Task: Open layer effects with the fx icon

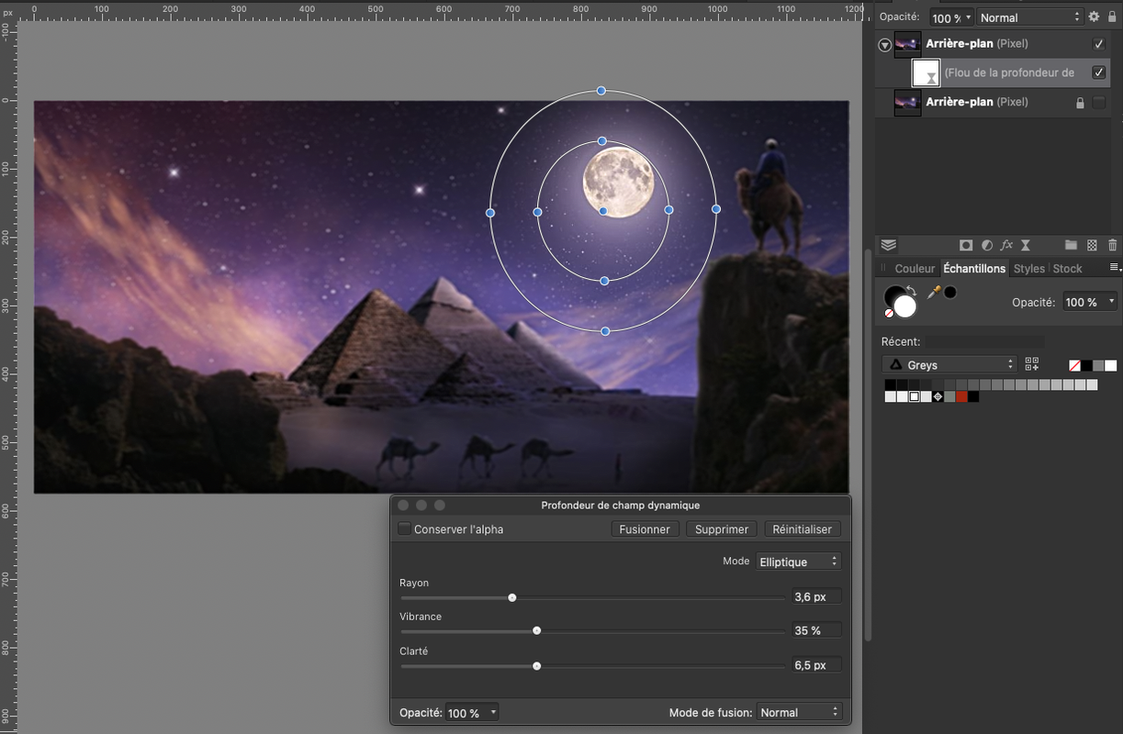Action: (1006, 245)
